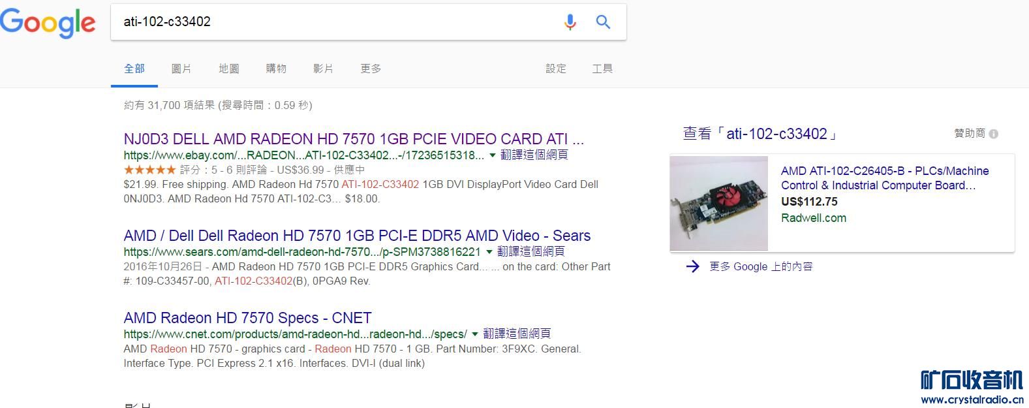The width and height of the screenshot is (1029, 408).
Task: Click the sponsor info icon next to 贊助商
Action: click(x=994, y=134)
